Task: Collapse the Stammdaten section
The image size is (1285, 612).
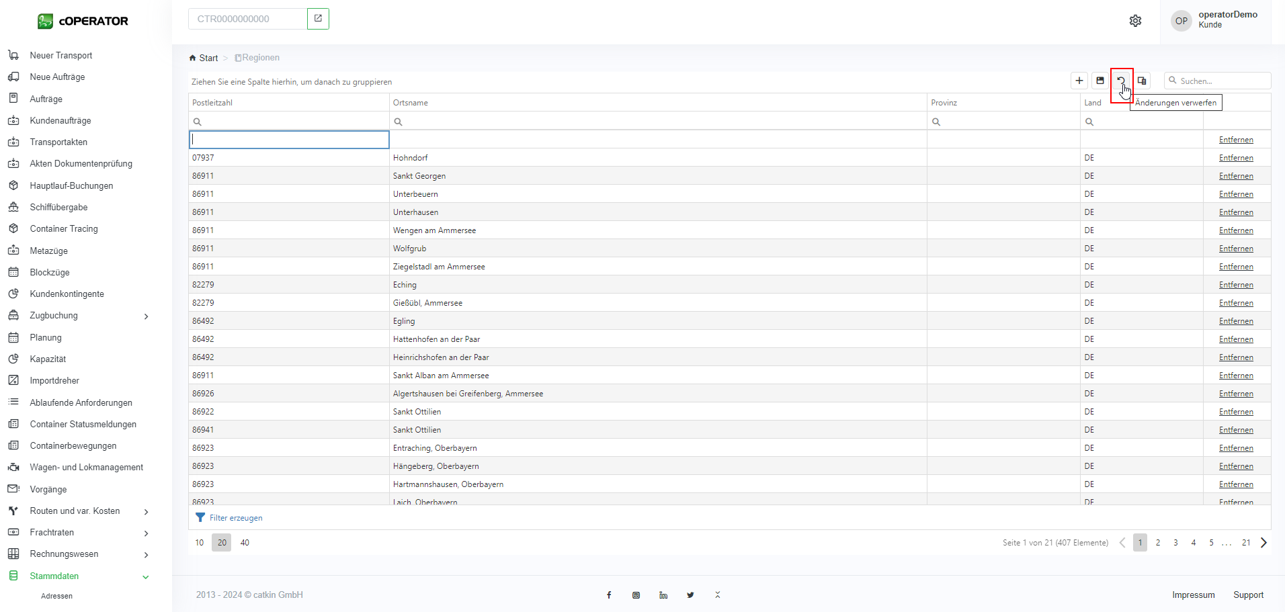Action: [146, 577]
